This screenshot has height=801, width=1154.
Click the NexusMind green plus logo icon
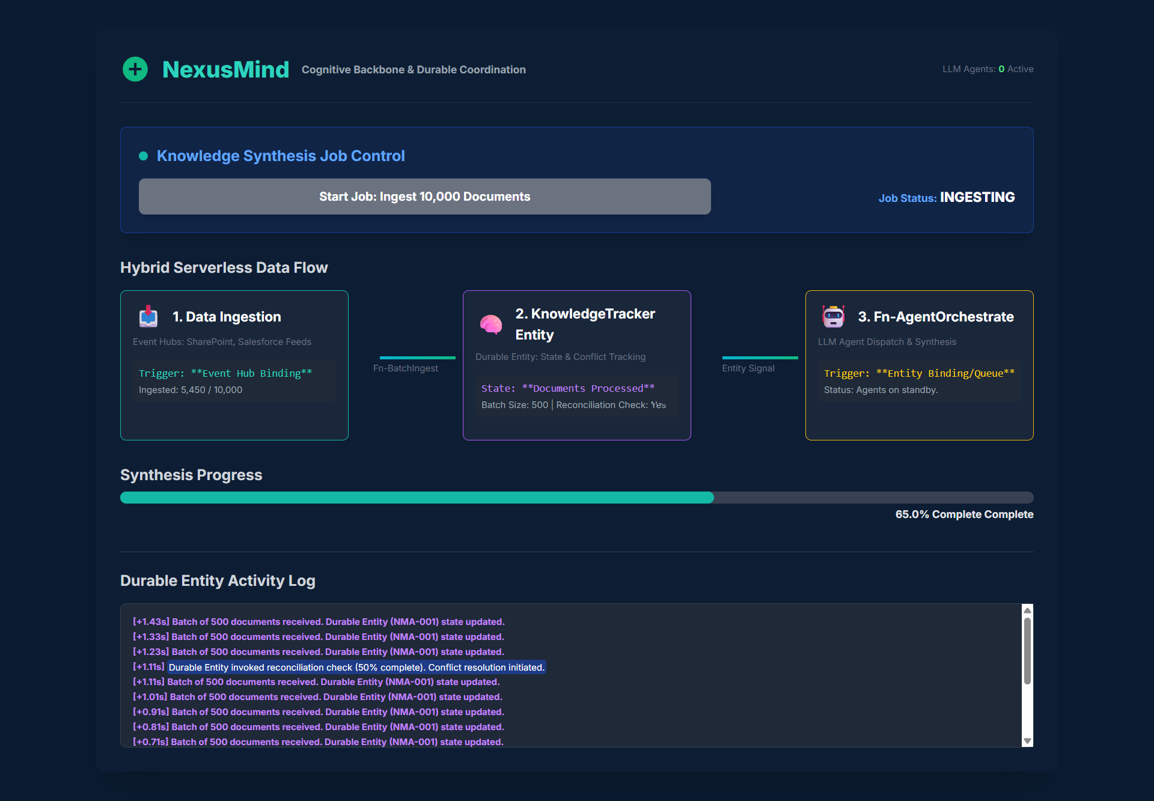click(135, 69)
